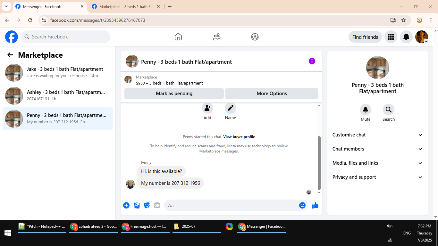Search in conversation with magnifier icon

click(x=389, y=110)
